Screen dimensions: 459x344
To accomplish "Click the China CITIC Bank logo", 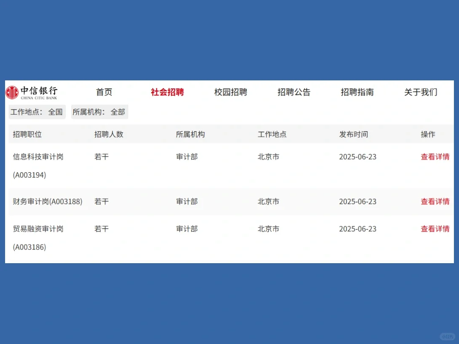I will (x=31, y=92).
